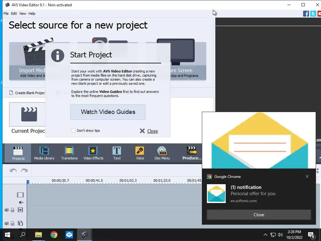Open the 'Personal offer for you' notification
321x241 pixels.
(x=253, y=194)
